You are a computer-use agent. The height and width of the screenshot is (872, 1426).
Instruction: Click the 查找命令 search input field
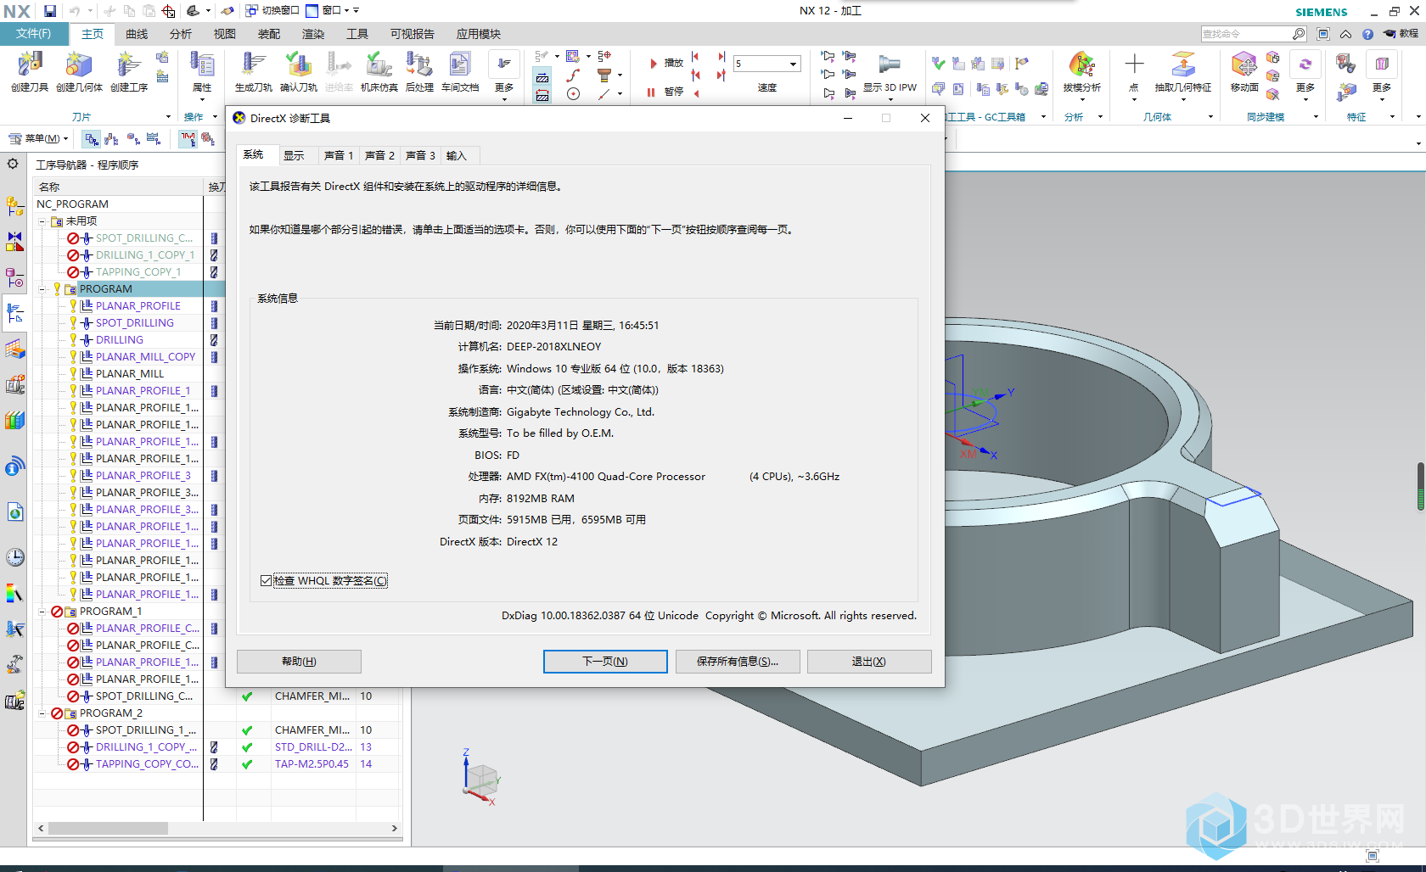[x=1245, y=34]
